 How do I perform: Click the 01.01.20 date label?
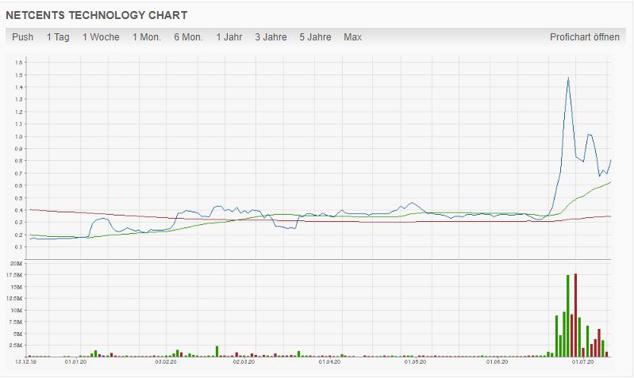pos(75,362)
